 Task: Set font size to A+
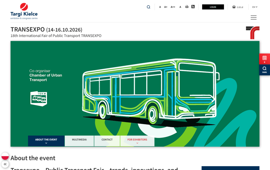tap(166, 7)
